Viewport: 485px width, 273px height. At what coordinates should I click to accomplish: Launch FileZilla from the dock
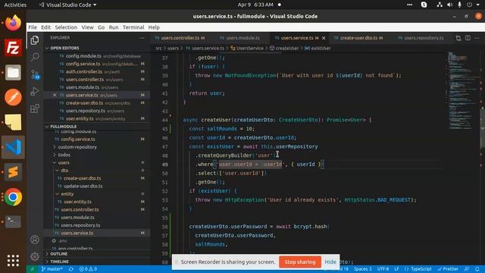point(13,48)
